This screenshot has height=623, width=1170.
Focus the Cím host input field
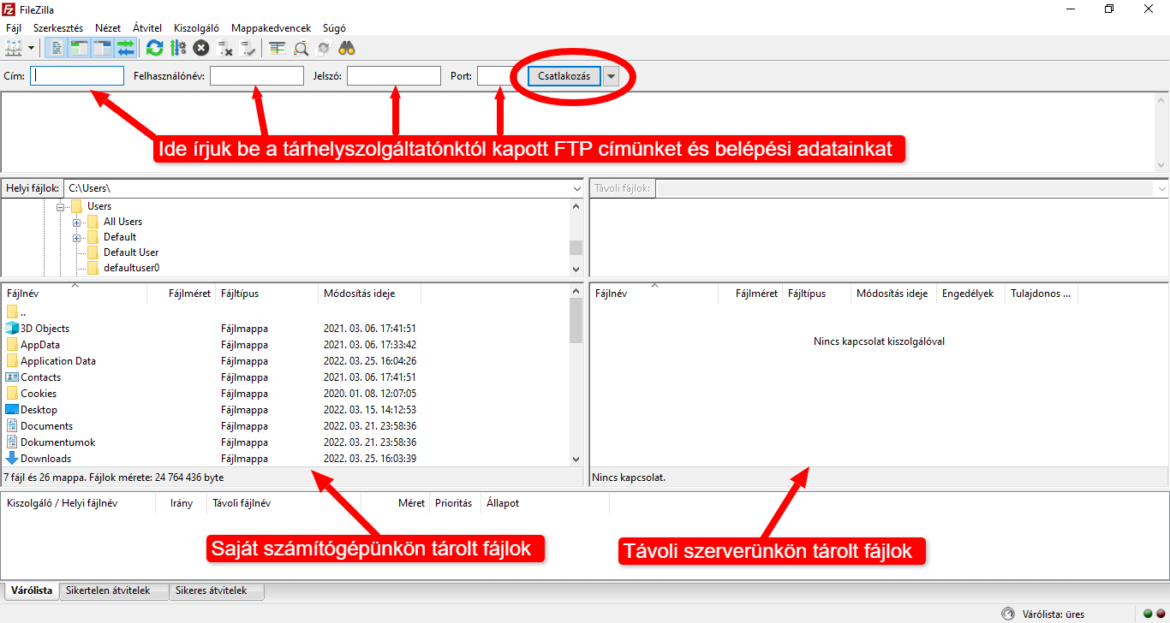click(x=77, y=76)
